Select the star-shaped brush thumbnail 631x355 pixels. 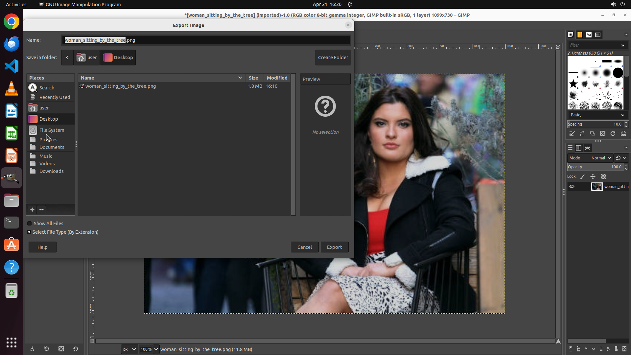[x=573, y=84]
